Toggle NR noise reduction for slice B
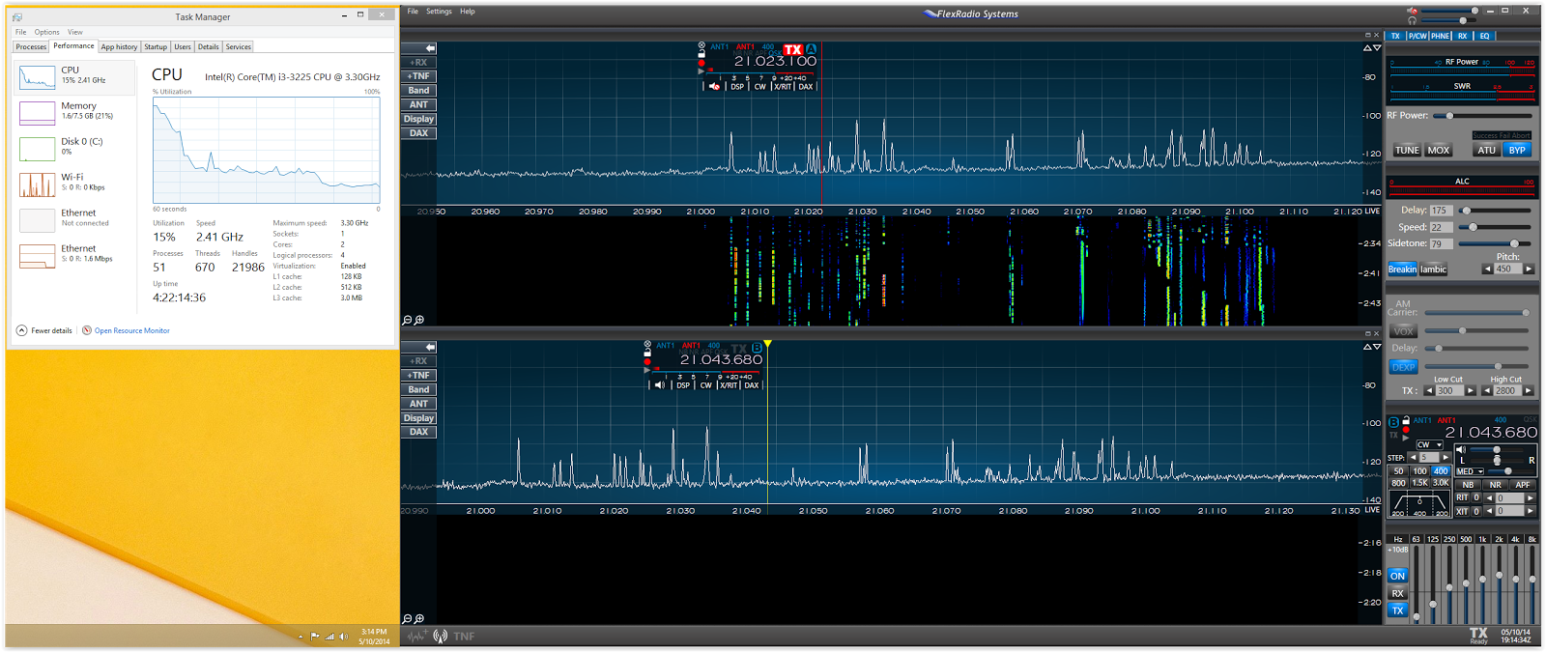Screen dimensions: 1546x652 [1495, 485]
